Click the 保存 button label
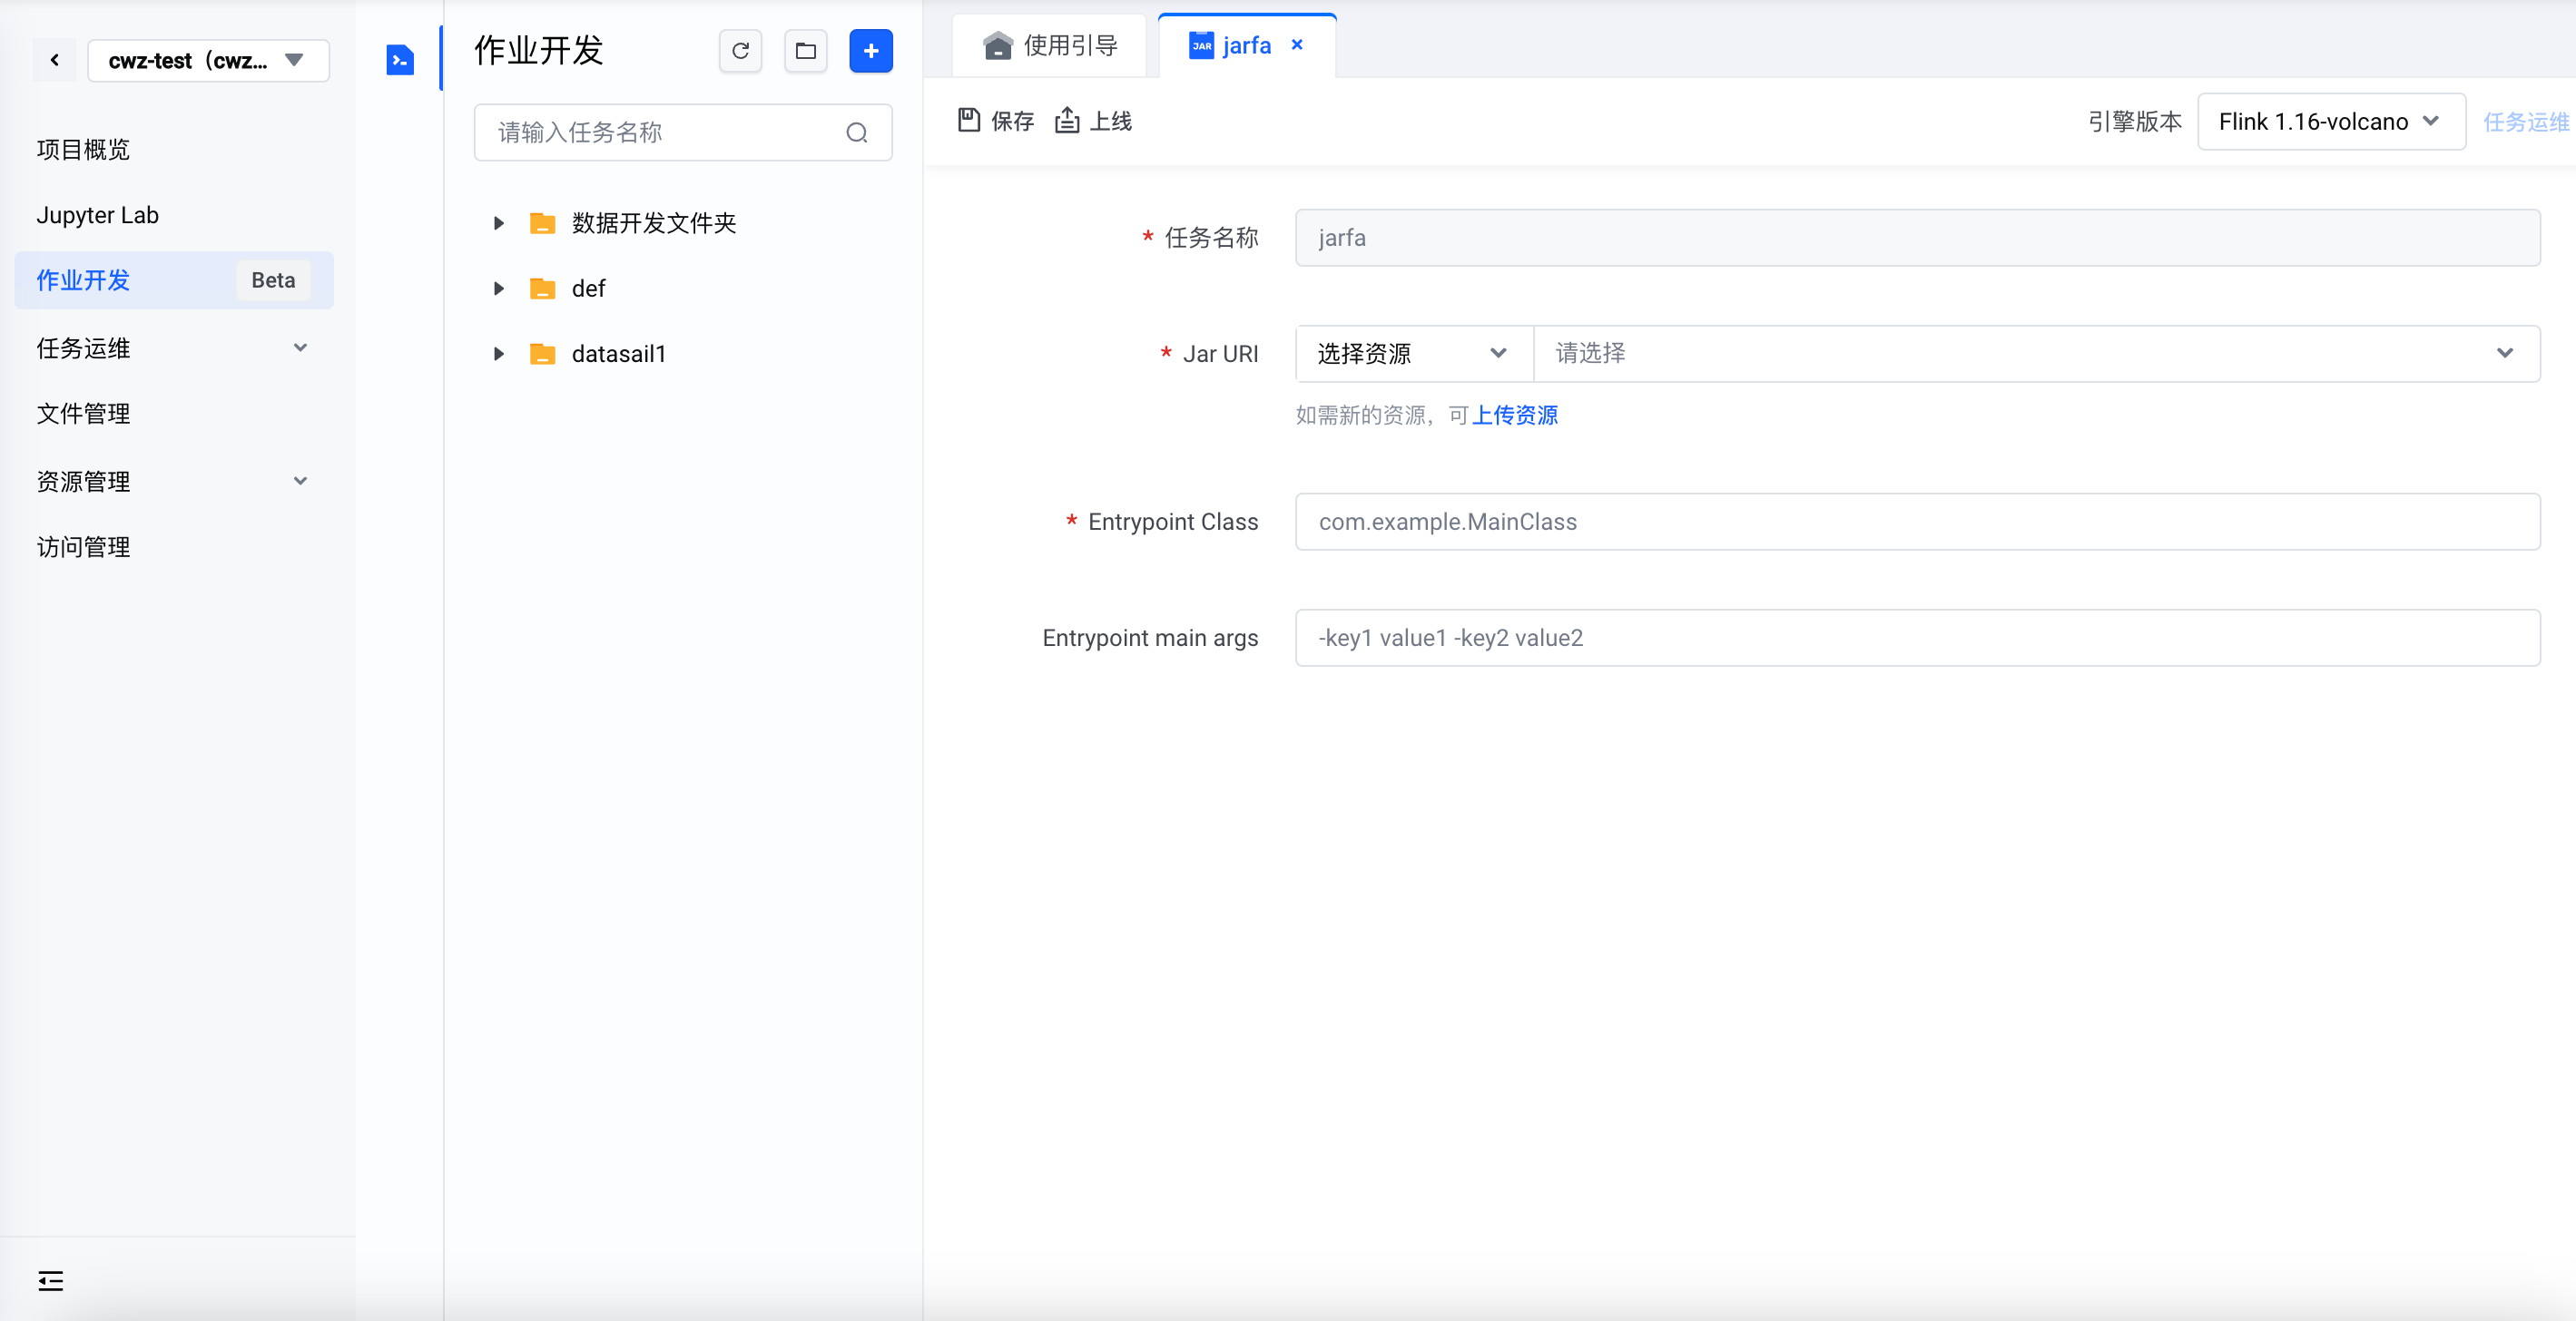Screen dimensions: 2576x1321 [1012, 122]
